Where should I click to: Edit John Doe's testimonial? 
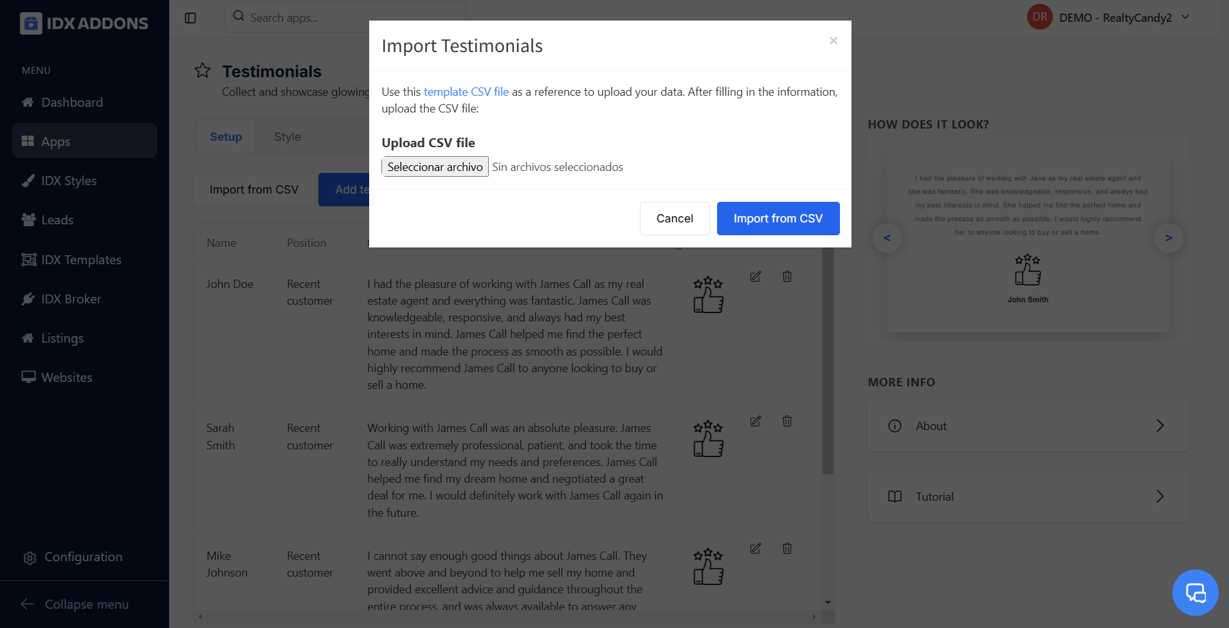pos(756,277)
